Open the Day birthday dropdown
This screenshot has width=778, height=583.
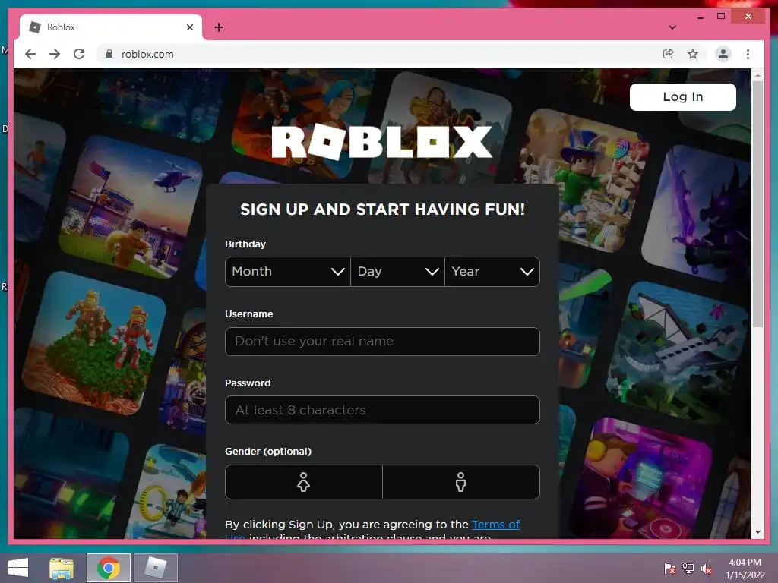(x=397, y=272)
